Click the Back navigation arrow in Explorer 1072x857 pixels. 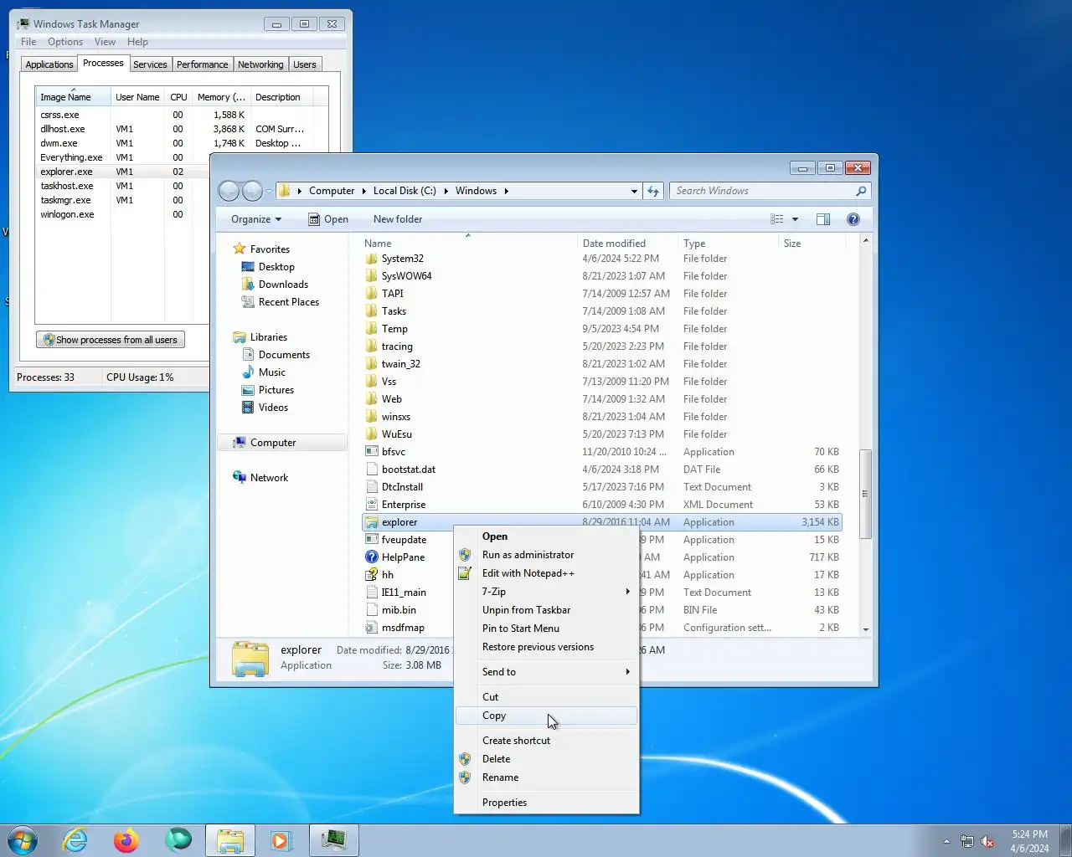coord(229,191)
